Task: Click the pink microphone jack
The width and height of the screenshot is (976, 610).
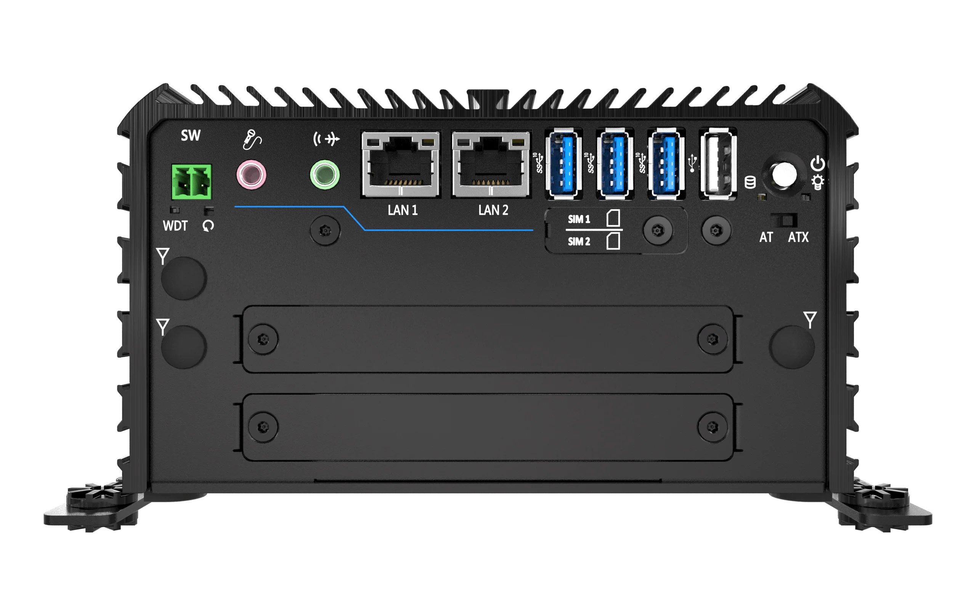Action: (x=251, y=175)
